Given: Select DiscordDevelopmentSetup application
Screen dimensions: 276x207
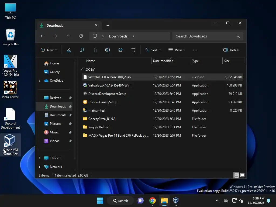Looking at the screenshot, I should coord(162,94).
